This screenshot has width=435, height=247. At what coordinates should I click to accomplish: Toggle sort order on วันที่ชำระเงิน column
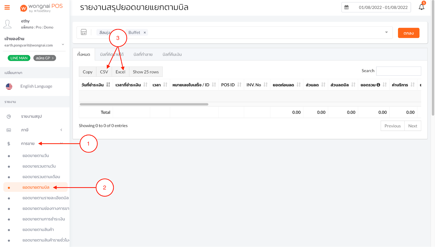(x=108, y=85)
